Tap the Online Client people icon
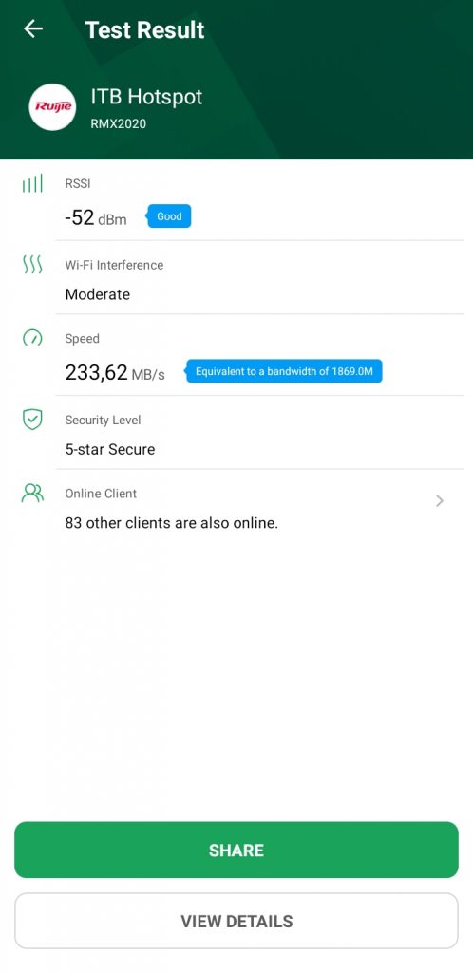This screenshot has width=473, height=972. [x=32, y=494]
